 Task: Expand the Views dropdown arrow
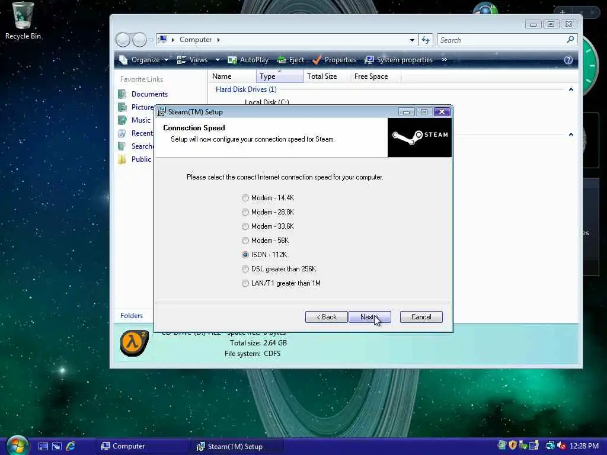click(218, 60)
